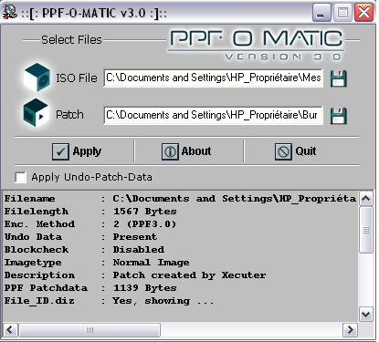
Task: Click the Patch cube icon
Action: coord(36,113)
